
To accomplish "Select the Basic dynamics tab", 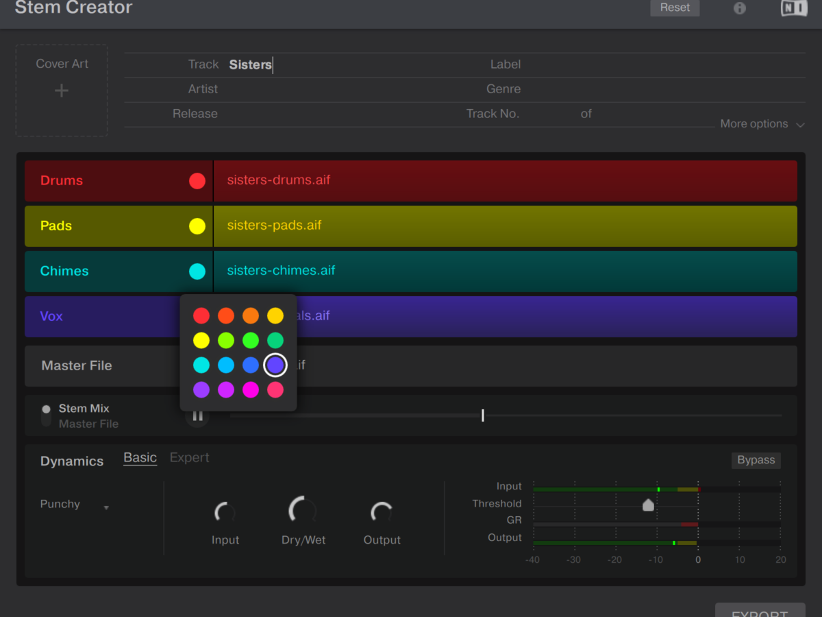I will [x=140, y=457].
